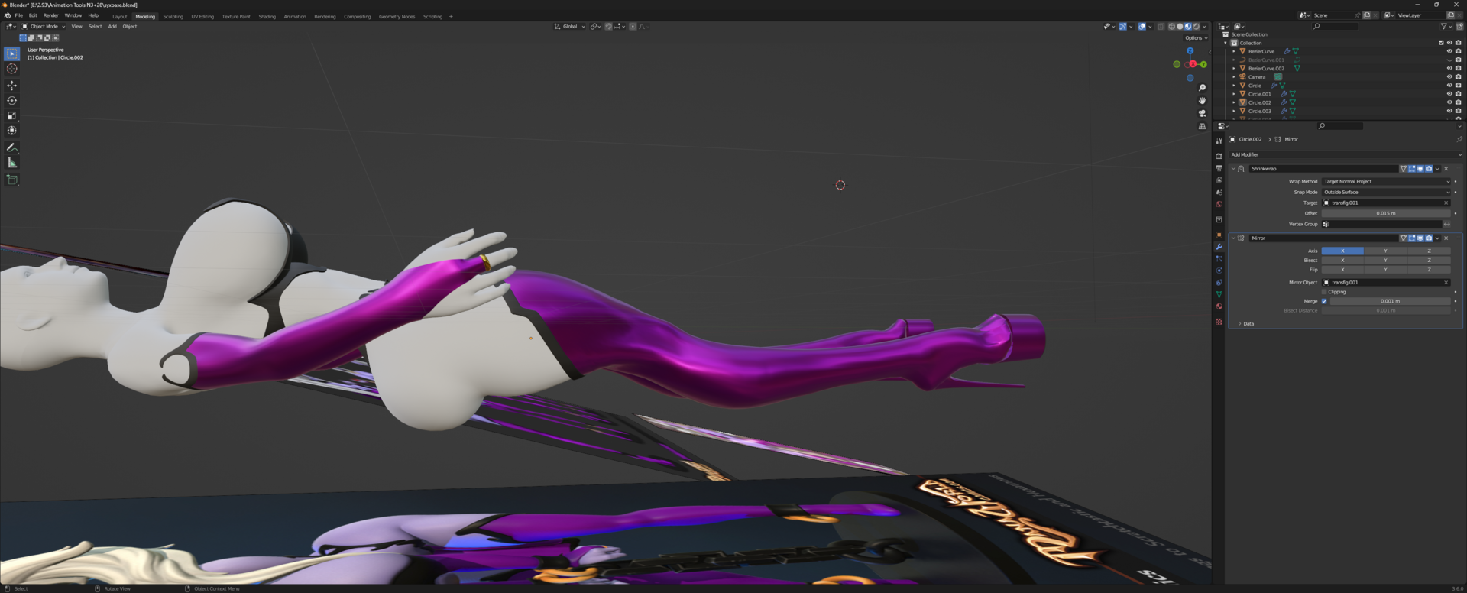
Task: Switch to the Geometry Nodes workspace tab
Action: point(397,16)
